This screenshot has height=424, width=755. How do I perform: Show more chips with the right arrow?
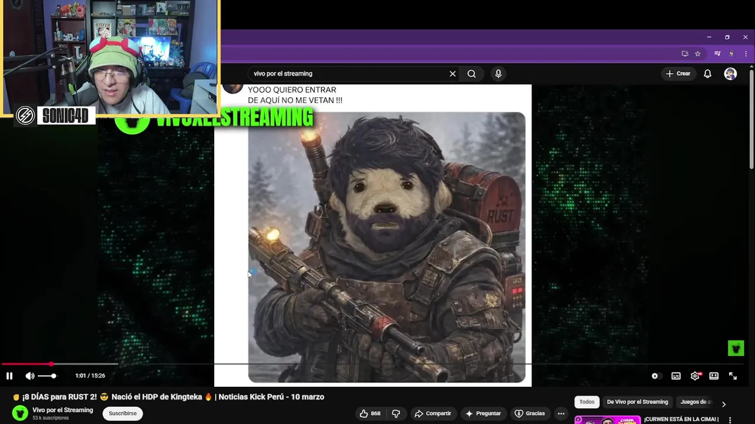click(x=724, y=404)
